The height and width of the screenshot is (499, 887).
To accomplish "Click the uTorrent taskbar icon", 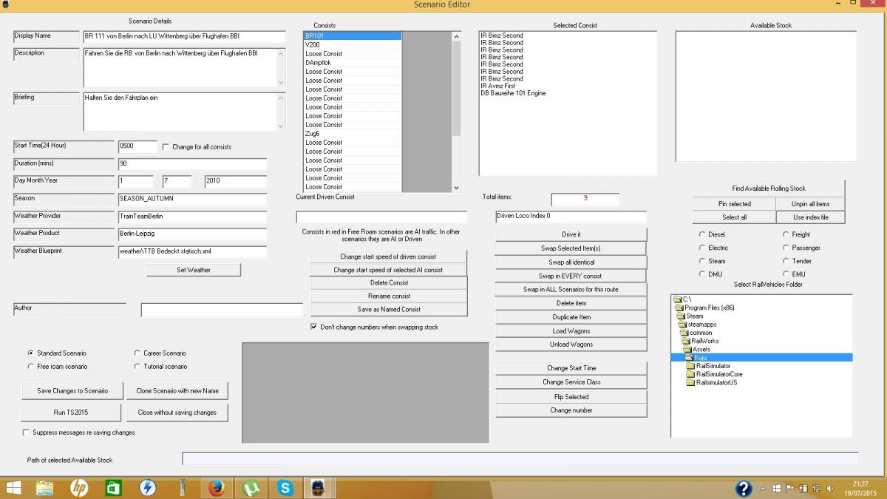I will pyautogui.click(x=250, y=488).
